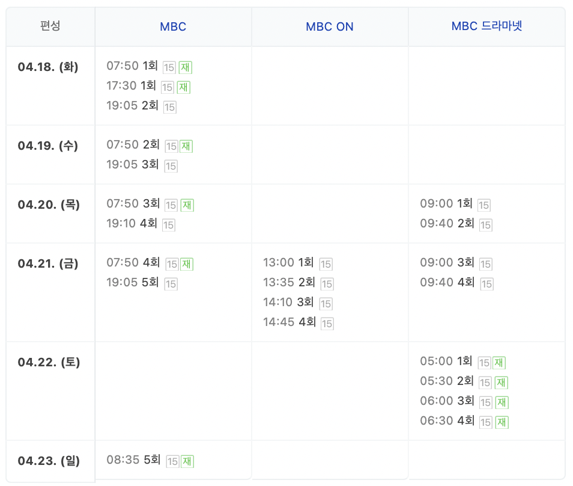Click the 15 age rating badge beside 19:05 5회
573x486 pixels.
pyautogui.click(x=171, y=284)
